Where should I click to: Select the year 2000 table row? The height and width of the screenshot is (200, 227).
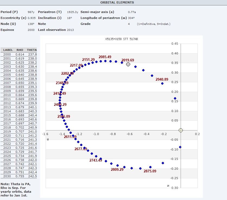tap(19, 54)
